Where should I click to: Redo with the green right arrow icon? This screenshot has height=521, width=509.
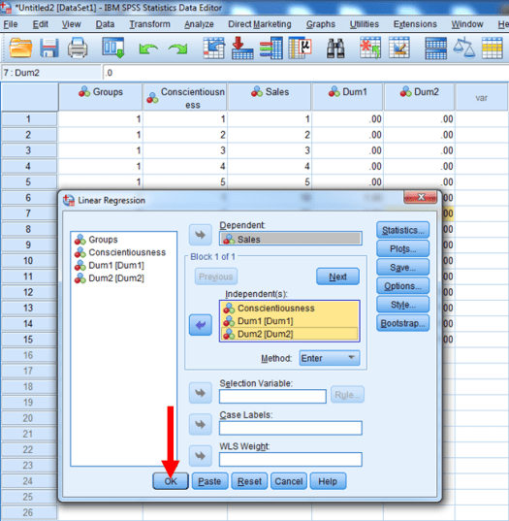tap(177, 49)
